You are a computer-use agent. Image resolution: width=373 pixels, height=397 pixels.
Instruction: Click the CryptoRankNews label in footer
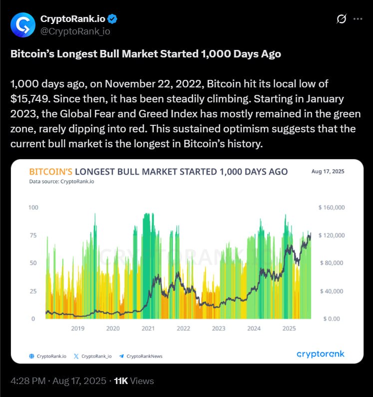coord(144,356)
